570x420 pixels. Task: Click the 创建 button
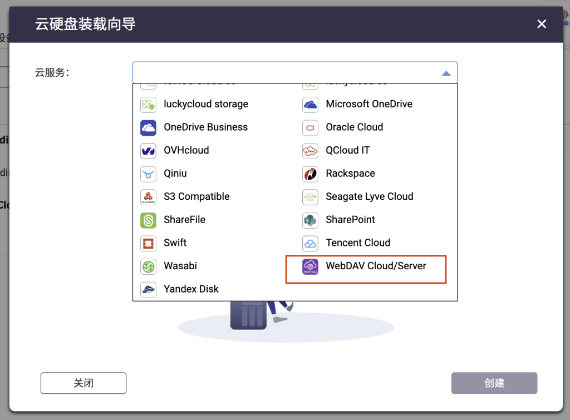(494, 383)
